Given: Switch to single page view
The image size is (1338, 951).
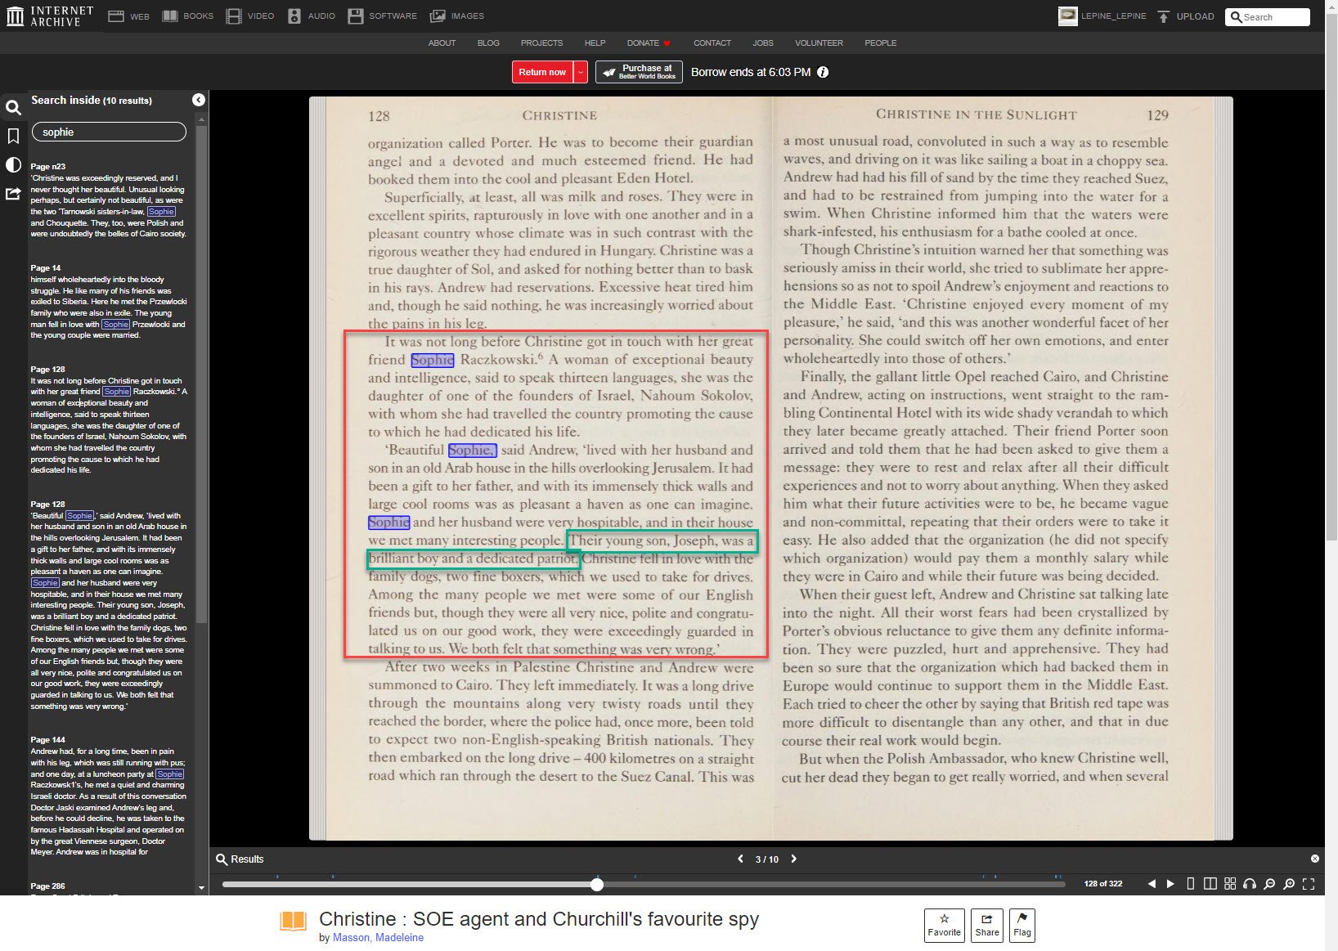Looking at the screenshot, I should tap(1191, 884).
